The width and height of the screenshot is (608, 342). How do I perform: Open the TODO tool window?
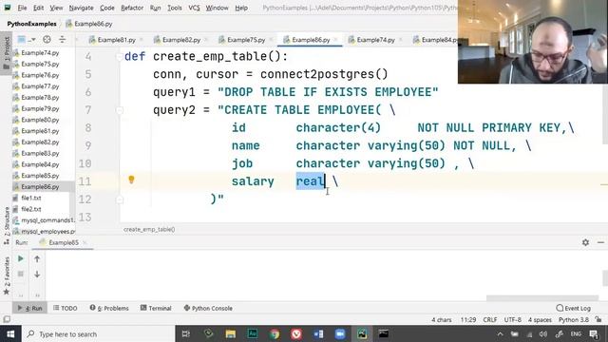click(66, 308)
